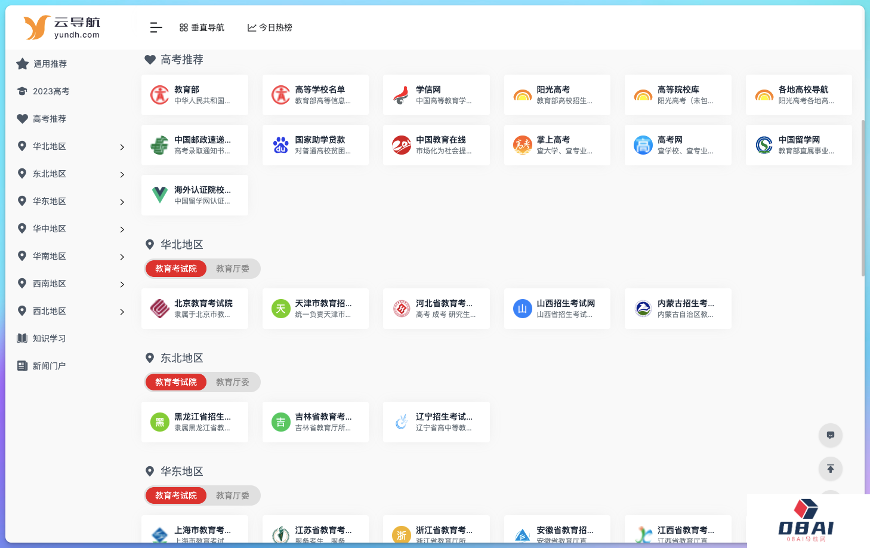Click the 海外认证院校 green V icon
870x548 pixels.
159,195
